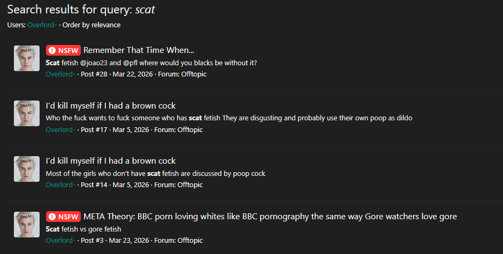This screenshot has height=254, width=503.
Task: Select the Overlord- author name on Post #3
Action: 60,241
